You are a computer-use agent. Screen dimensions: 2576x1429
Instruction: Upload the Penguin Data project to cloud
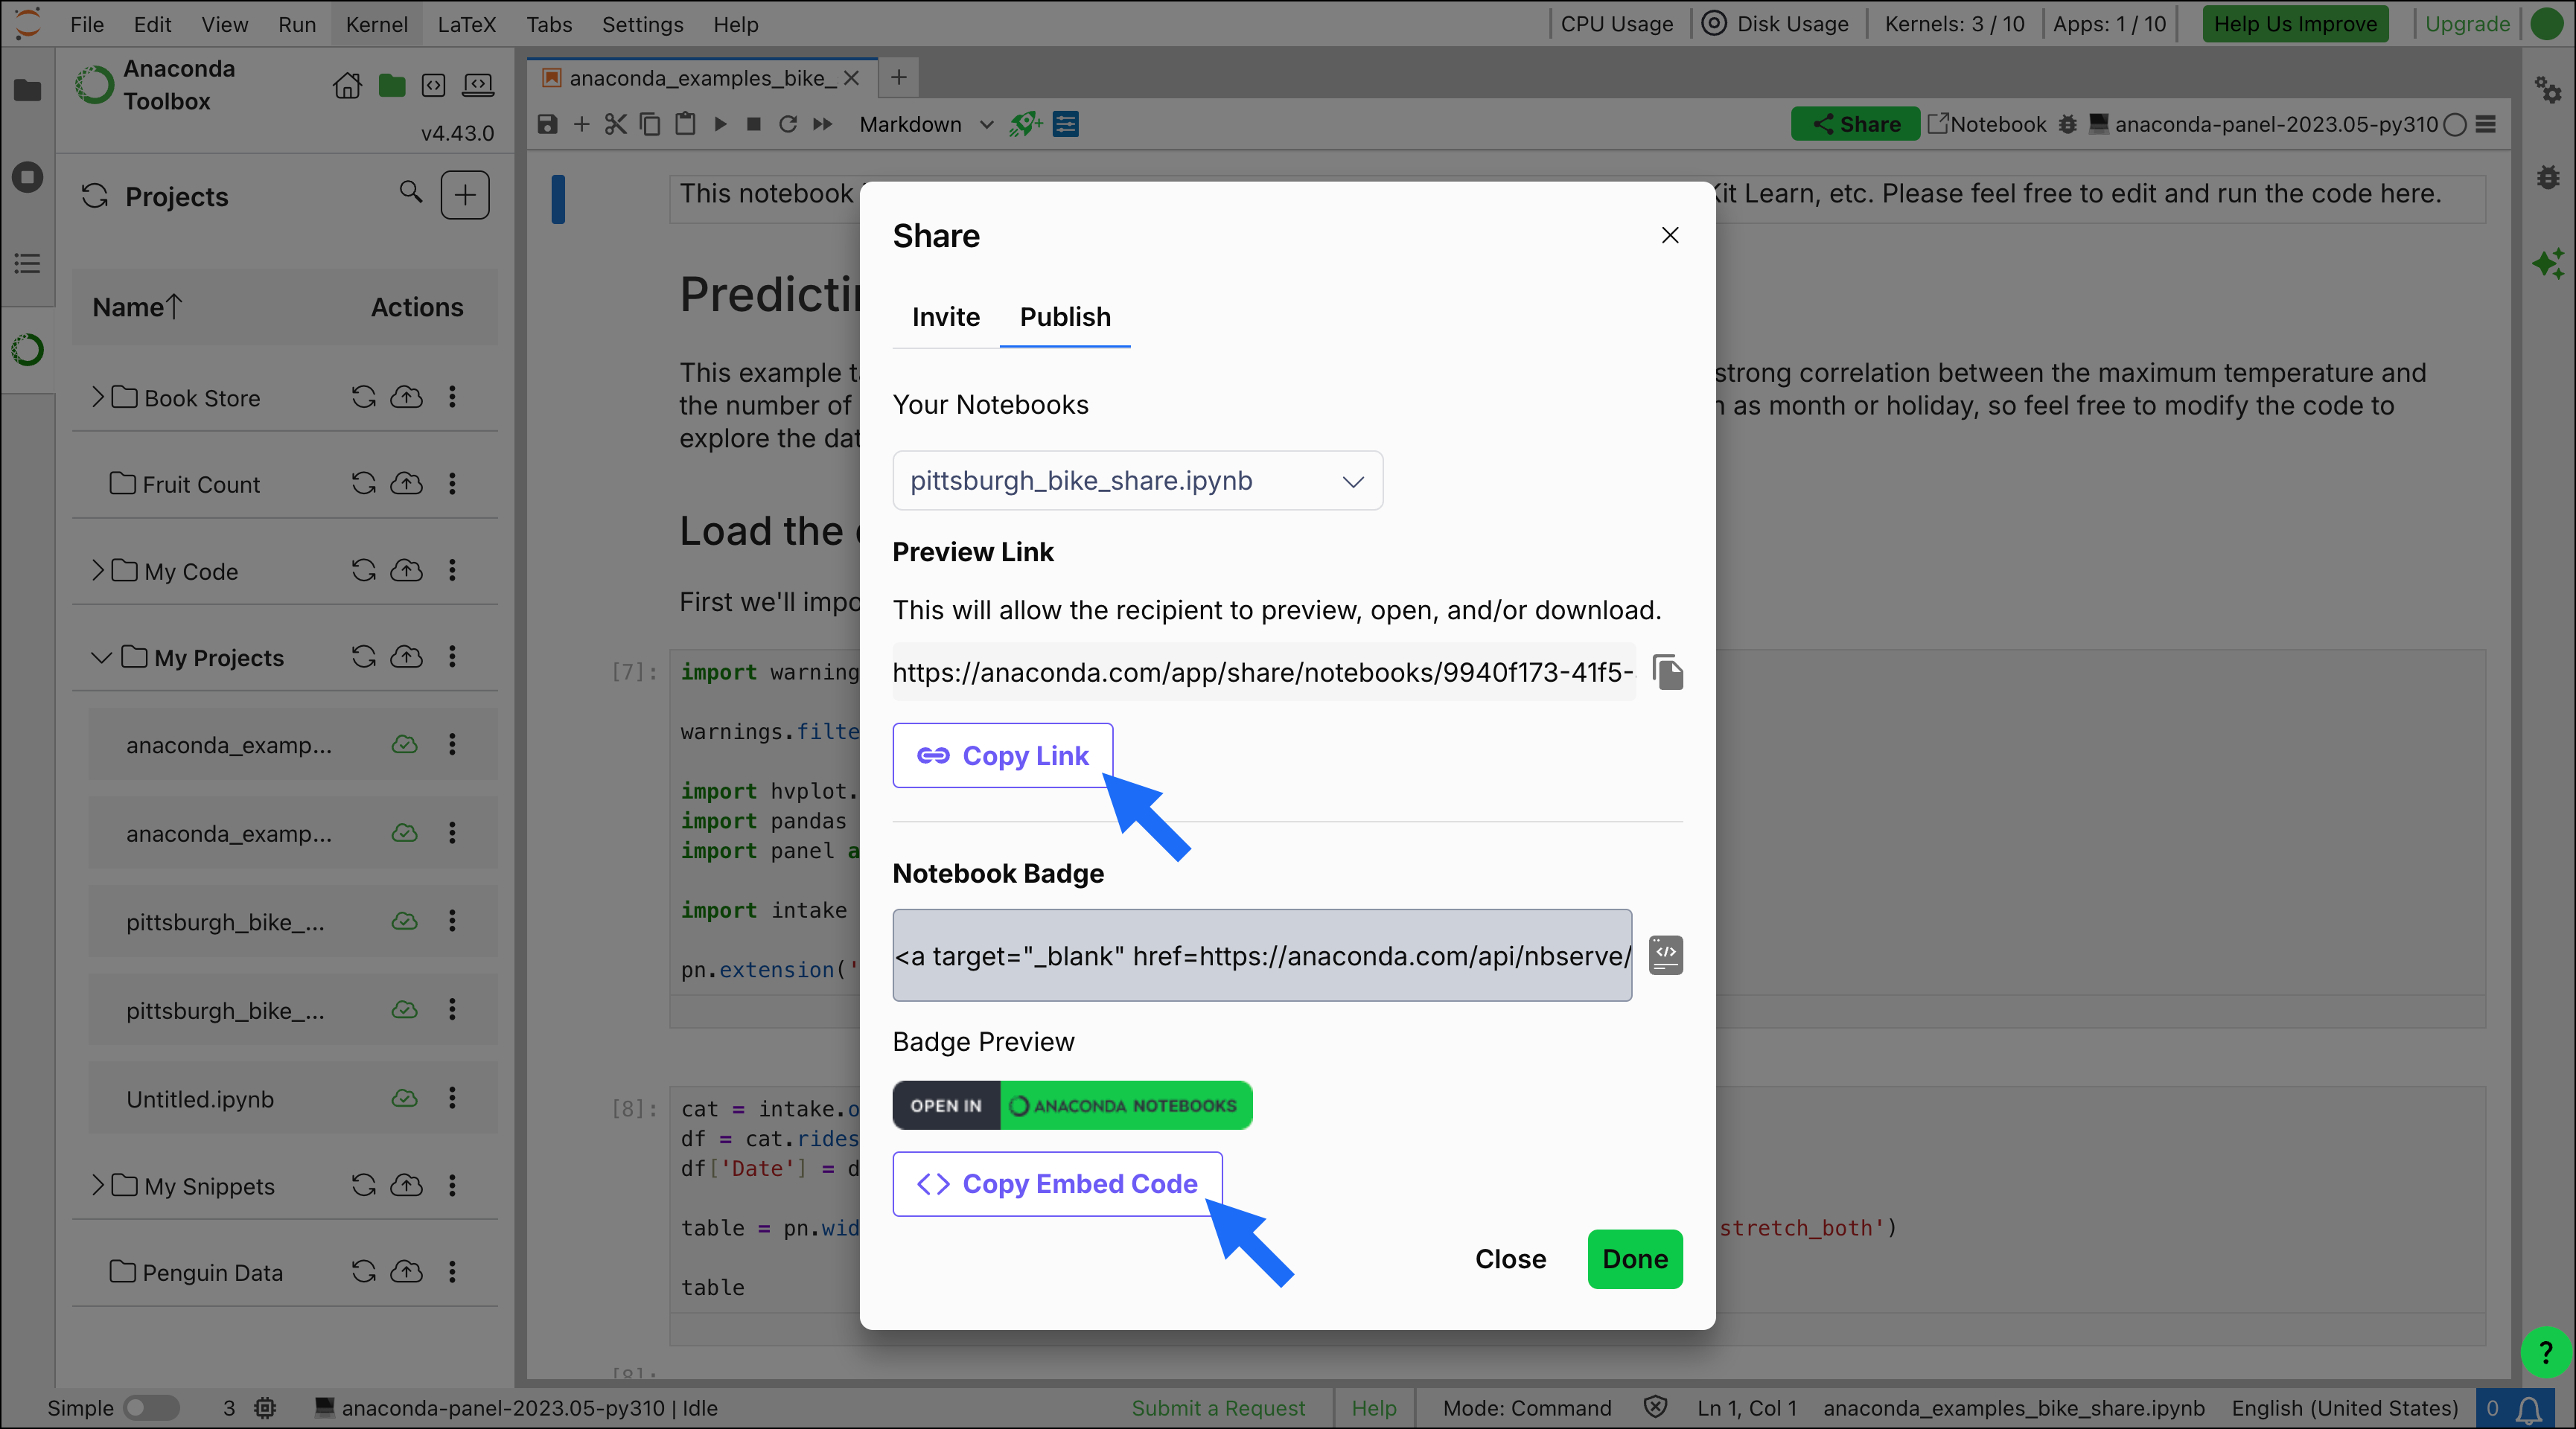click(406, 1271)
